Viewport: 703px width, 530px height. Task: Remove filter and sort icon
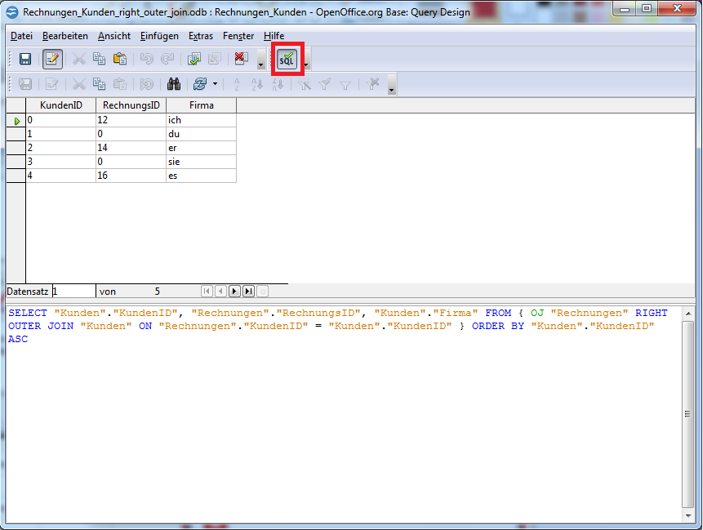372,84
